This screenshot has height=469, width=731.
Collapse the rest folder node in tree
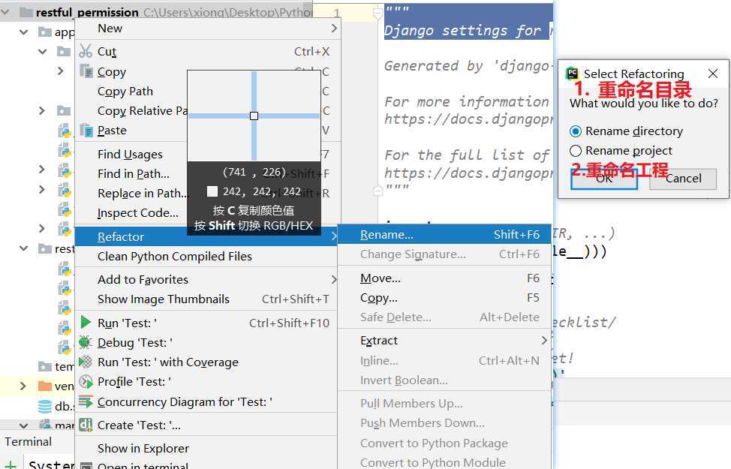23,248
